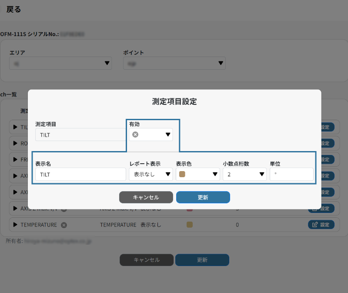Click the 測定項目 TILT field in dialog

80,135
